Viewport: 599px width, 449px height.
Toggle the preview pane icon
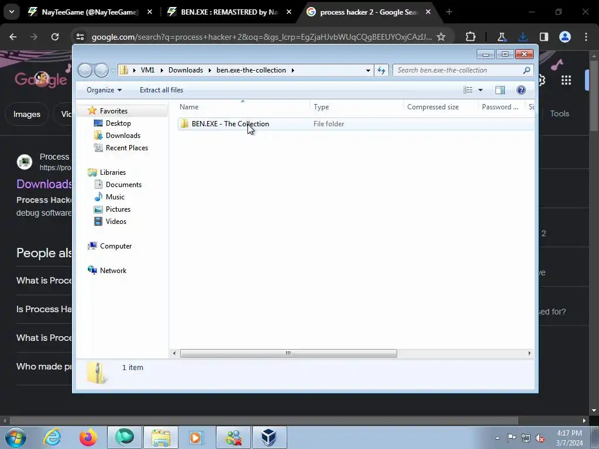tap(500, 90)
